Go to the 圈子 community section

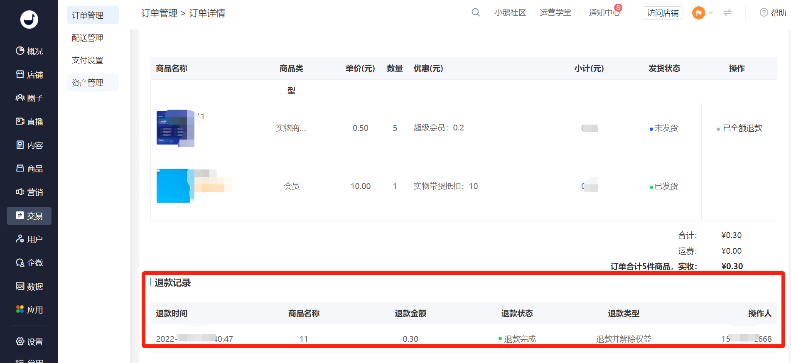(29, 98)
